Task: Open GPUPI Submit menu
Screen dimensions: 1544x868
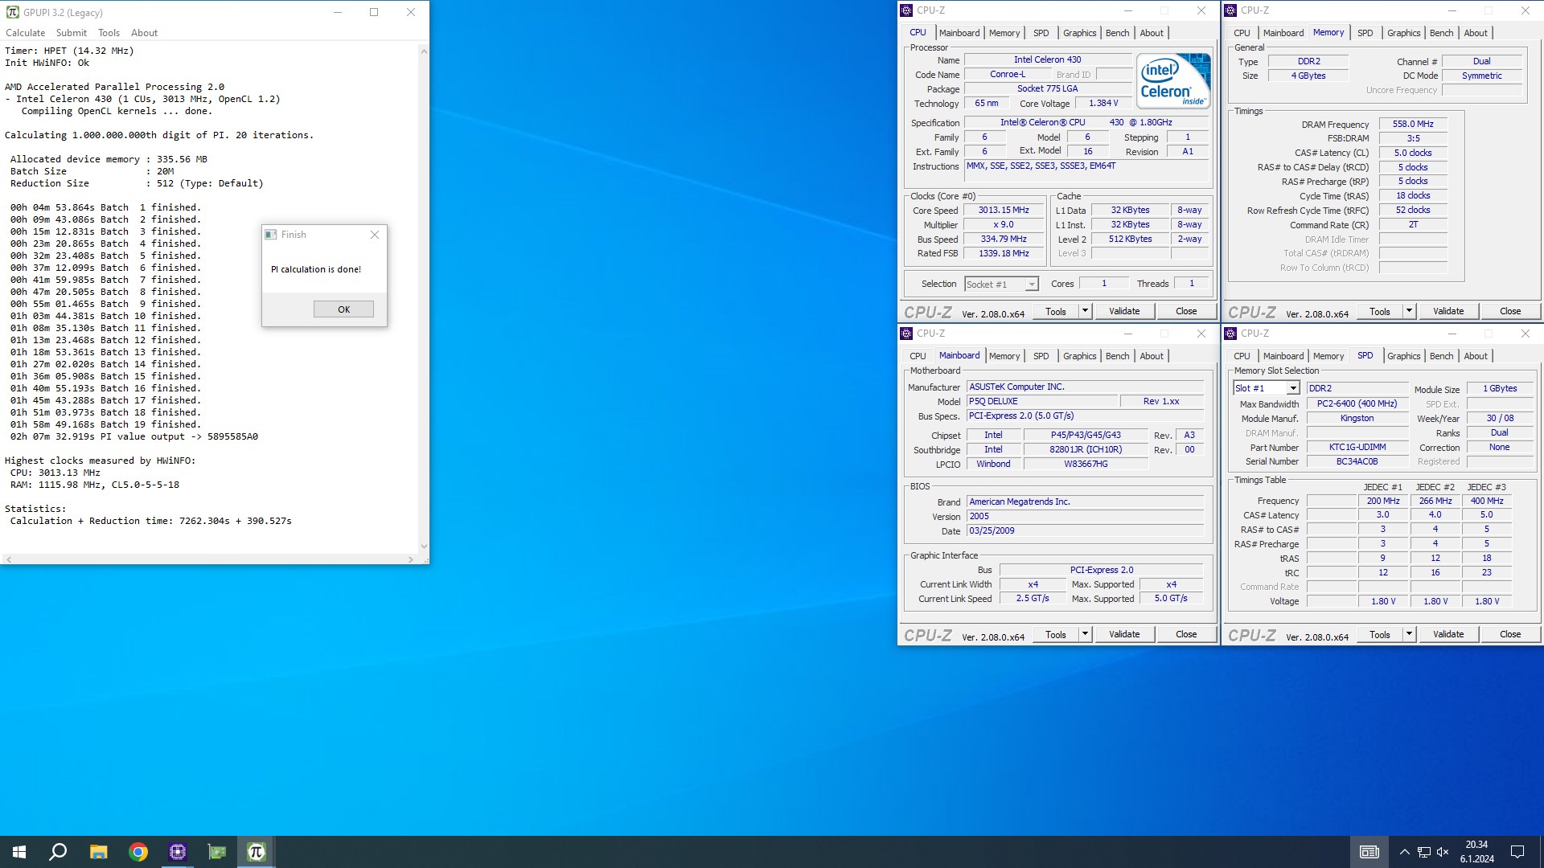Action: [x=72, y=33]
